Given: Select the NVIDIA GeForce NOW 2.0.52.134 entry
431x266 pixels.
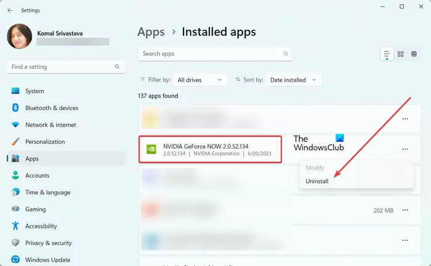Looking at the screenshot, I should pyautogui.click(x=211, y=149).
